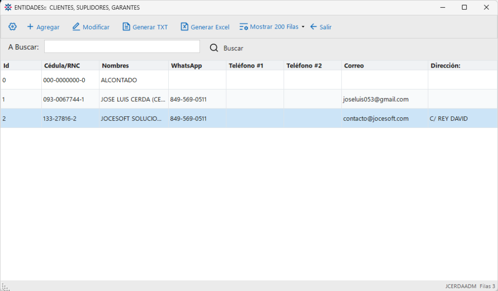The width and height of the screenshot is (498, 291).
Task: Maximize the Entidades window
Action: (464, 7)
